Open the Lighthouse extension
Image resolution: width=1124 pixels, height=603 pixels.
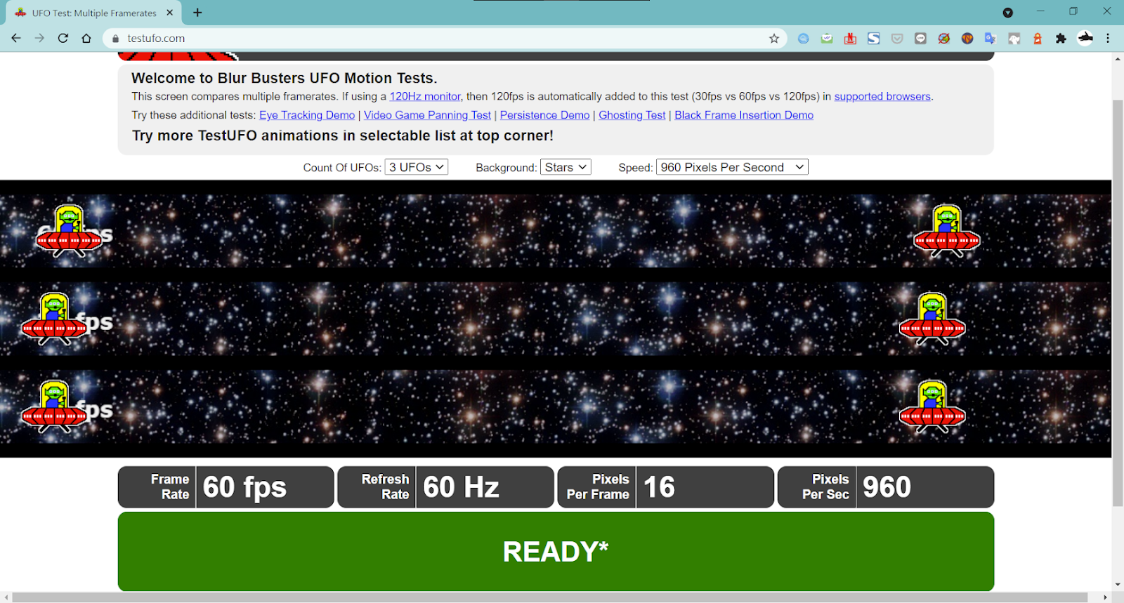tap(1038, 39)
